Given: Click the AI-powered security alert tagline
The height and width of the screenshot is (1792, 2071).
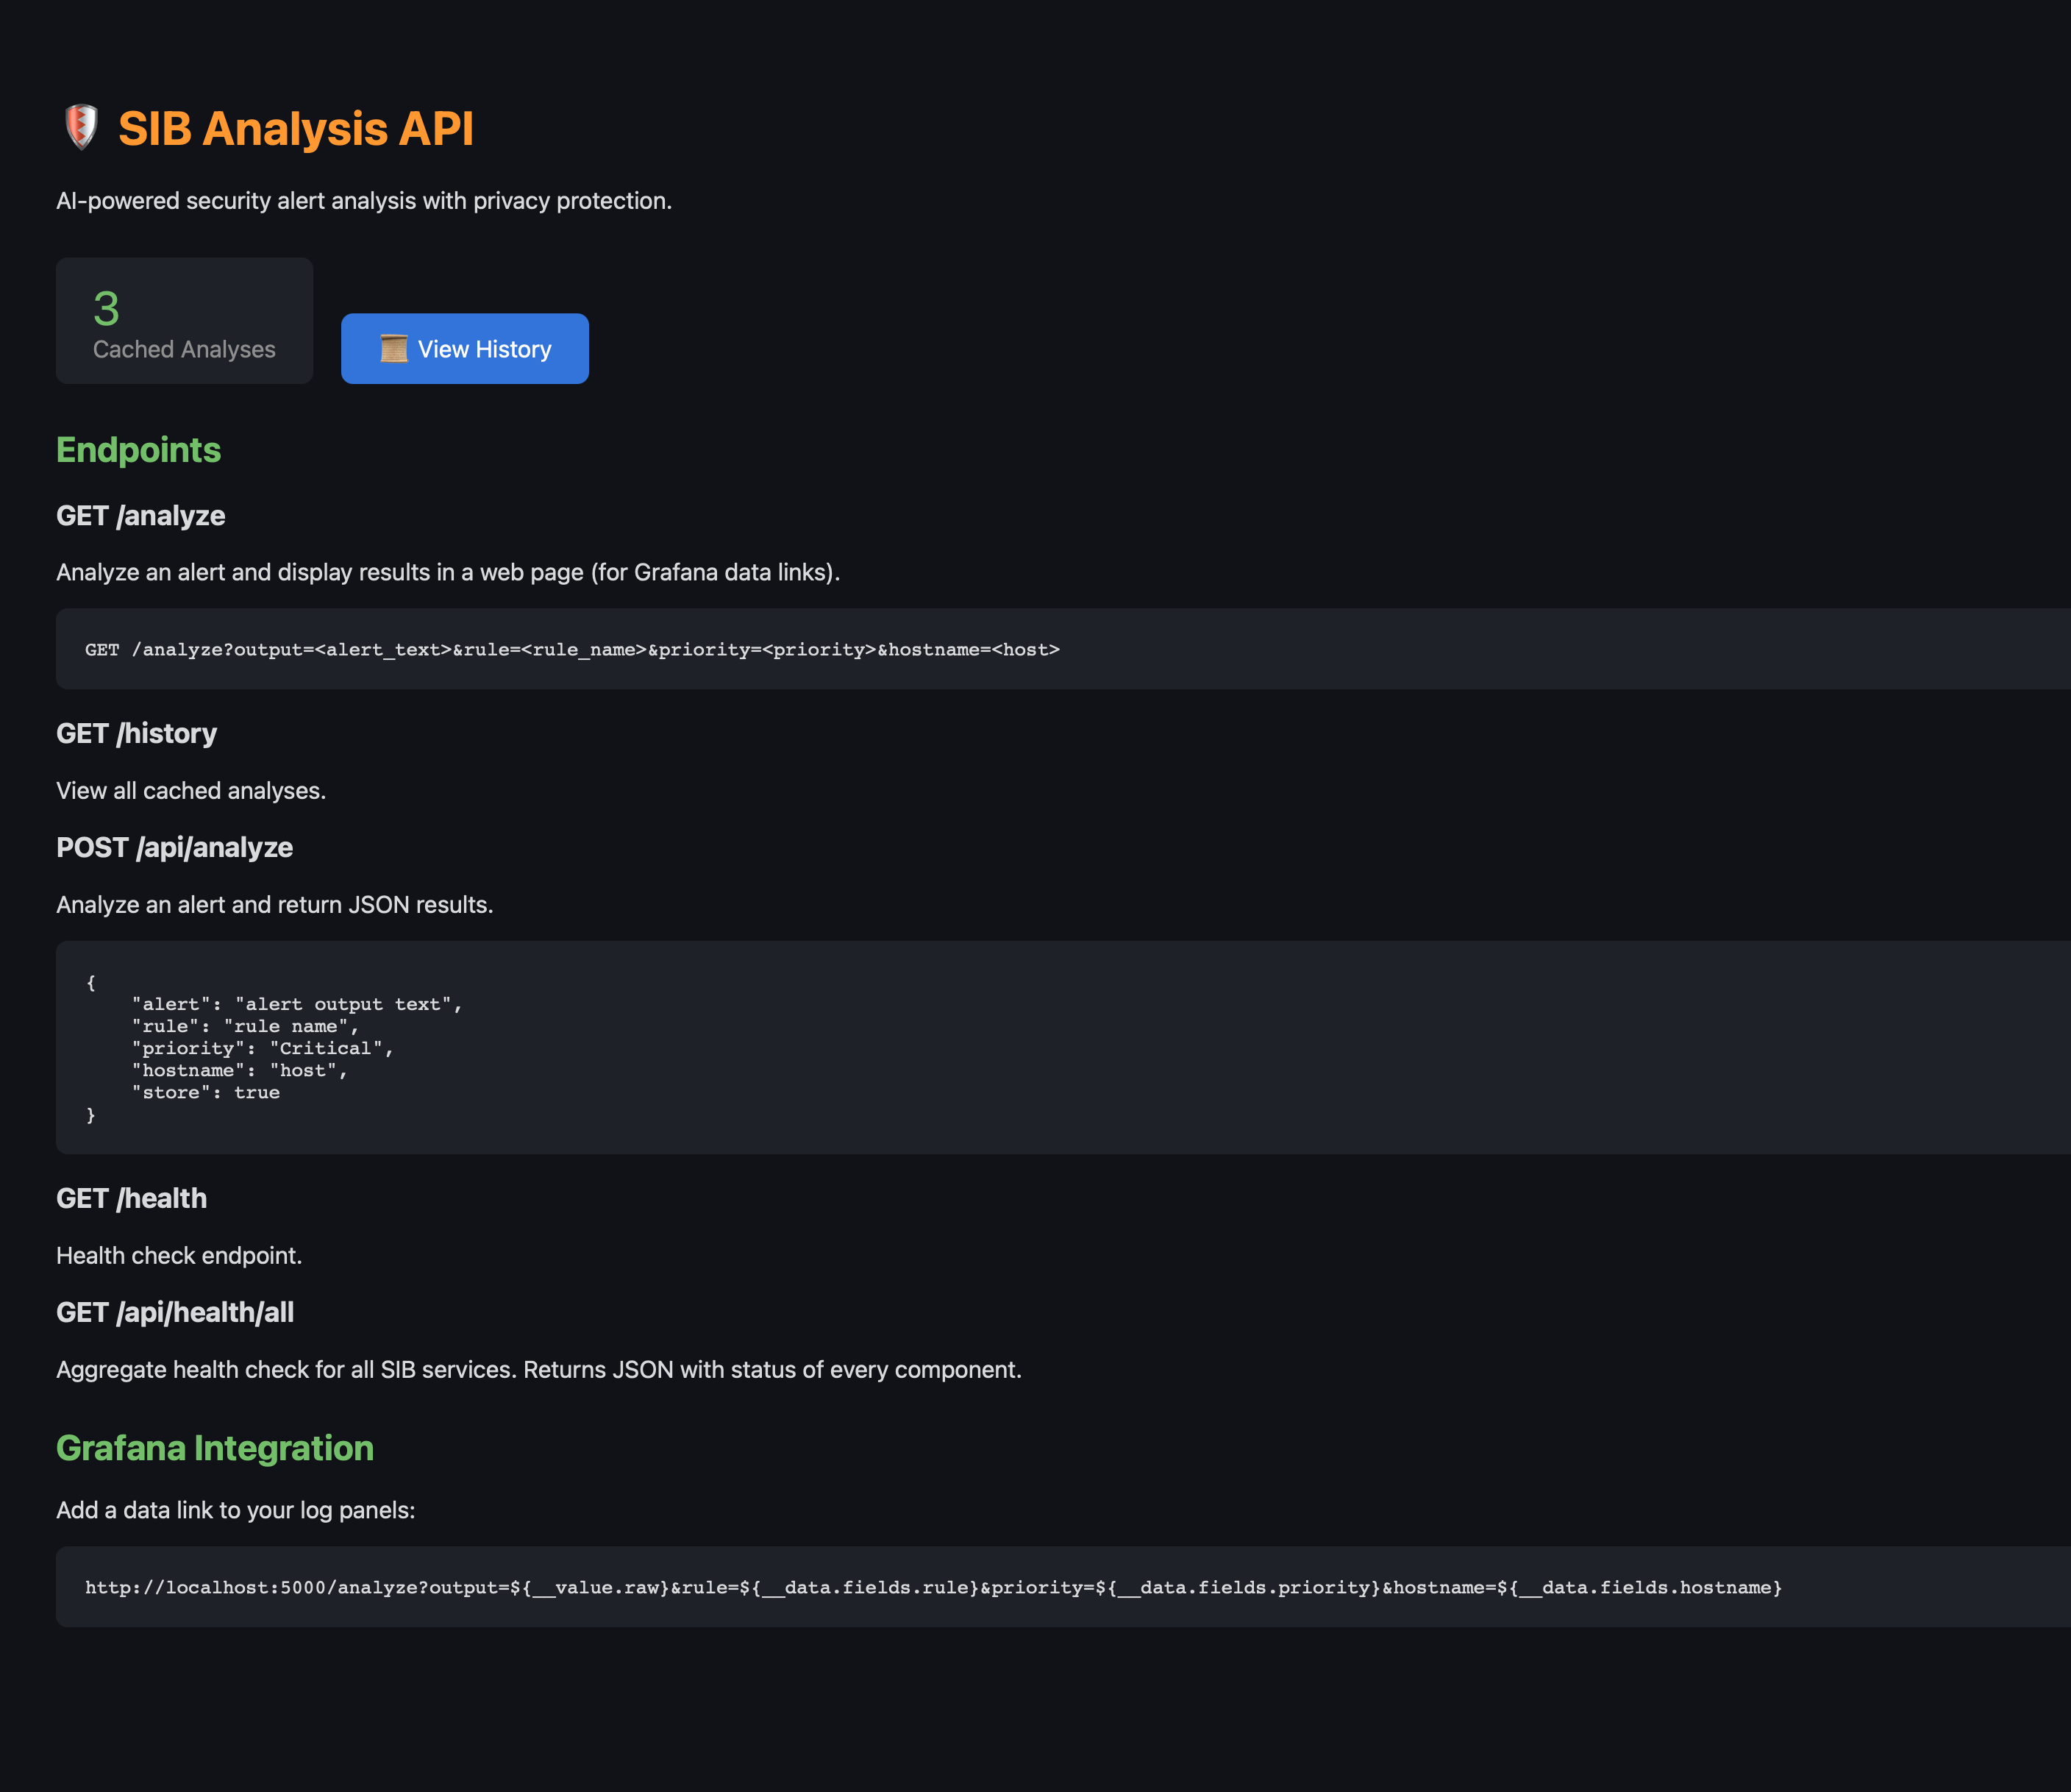Looking at the screenshot, I should coord(364,201).
